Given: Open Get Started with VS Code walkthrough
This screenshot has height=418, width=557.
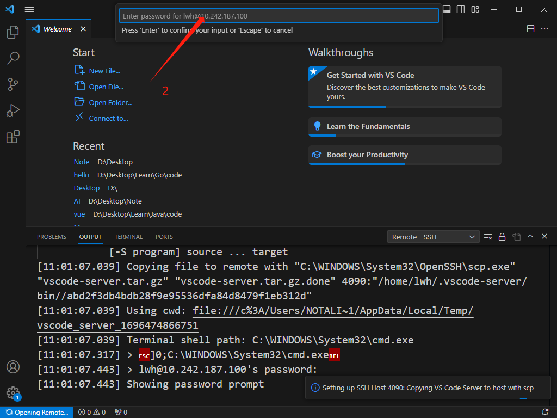Looking at the screenshot, I should 405,87.
